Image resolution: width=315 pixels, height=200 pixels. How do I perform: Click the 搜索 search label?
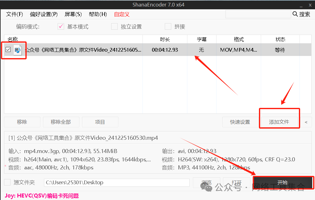click(x=304, y=14)
